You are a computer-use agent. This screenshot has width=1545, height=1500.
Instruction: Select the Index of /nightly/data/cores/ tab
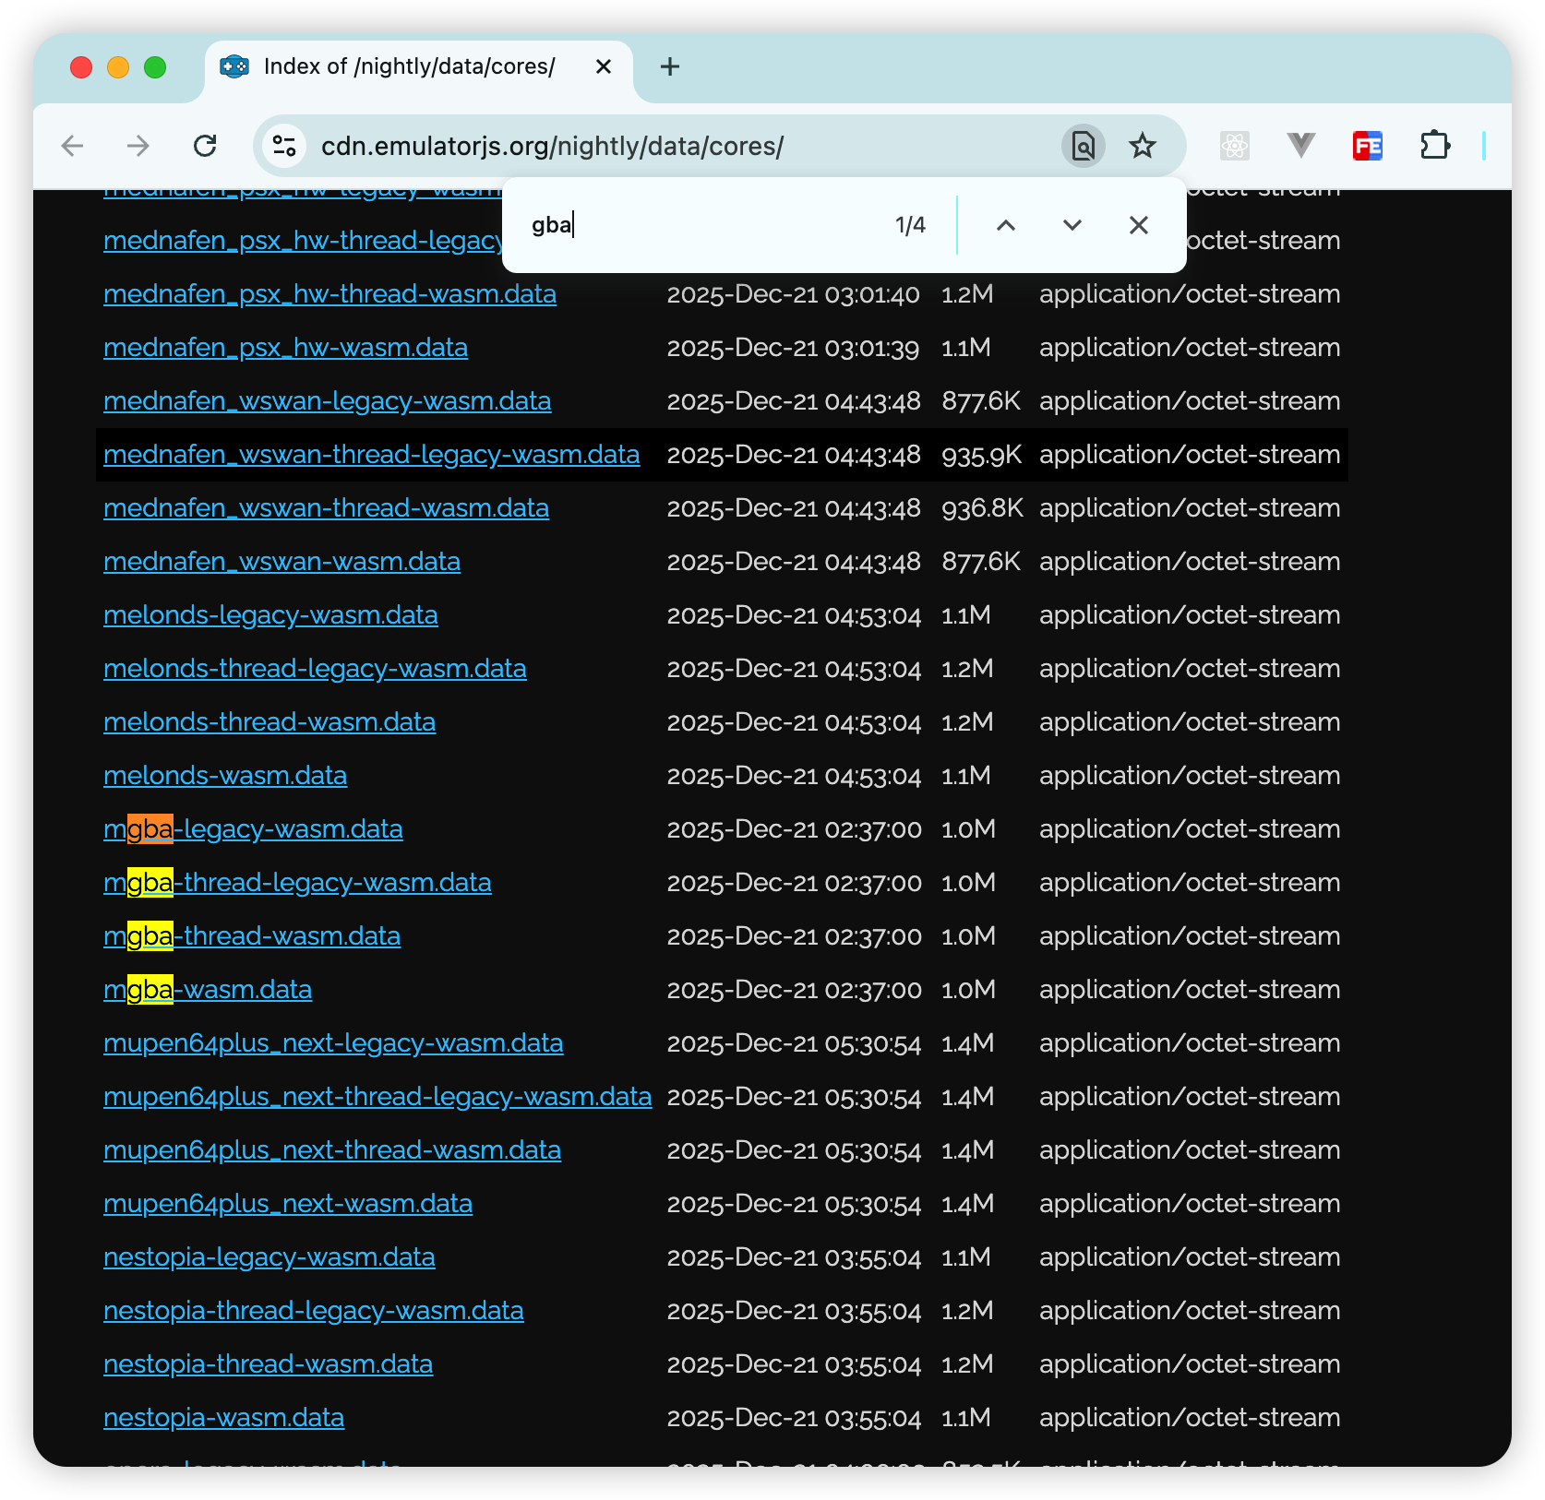coord(409,66)
